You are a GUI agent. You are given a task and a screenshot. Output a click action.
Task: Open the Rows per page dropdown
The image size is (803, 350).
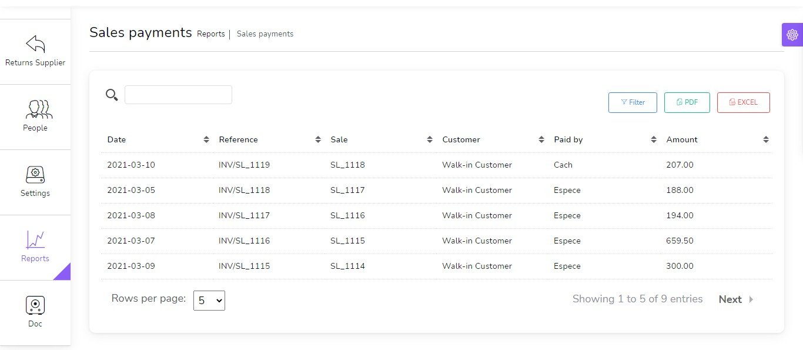pyautogui.click(x=209, y=300)
